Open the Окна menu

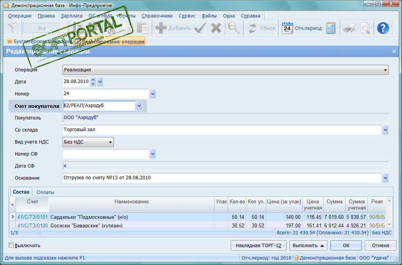(x=229, y=16)
